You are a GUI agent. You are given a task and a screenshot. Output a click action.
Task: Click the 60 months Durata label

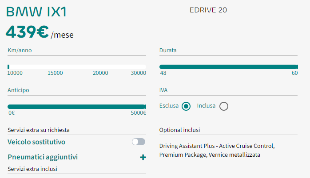click(x=294, y=73)
